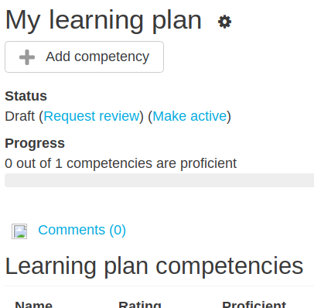
Task: Open the learning plan gear settings menu
Action: click(224, 22)
